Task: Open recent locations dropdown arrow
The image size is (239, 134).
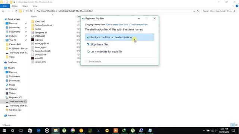Action: click(x=12, y=11)
